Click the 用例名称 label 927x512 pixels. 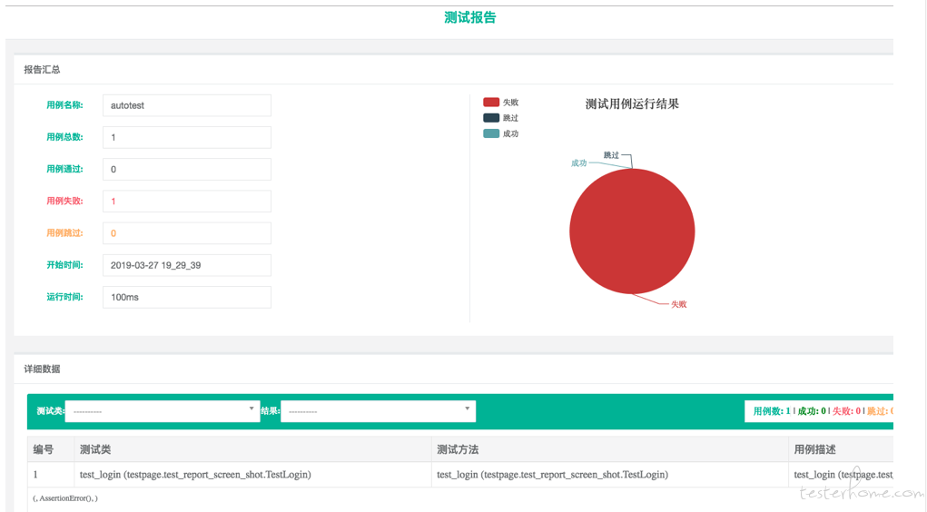point(65,105)
